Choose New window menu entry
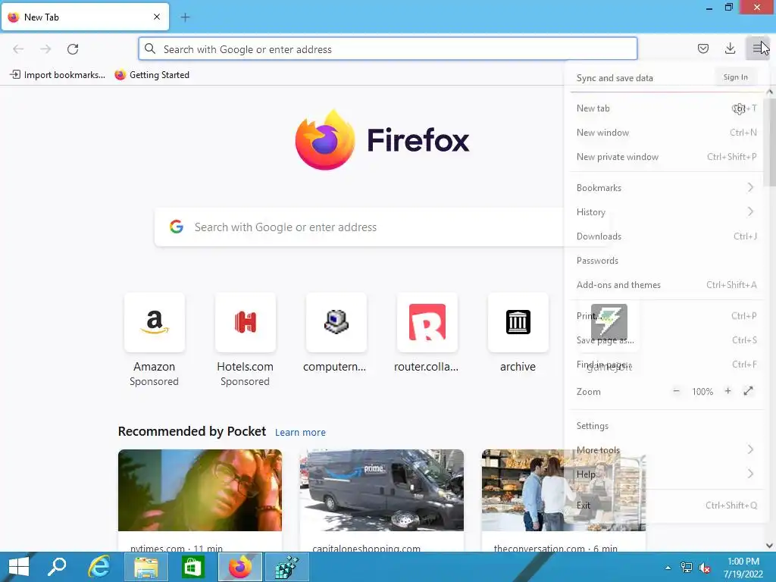Image resolution: width=776 pixels, height=582 pixels. tap(665, 133)
